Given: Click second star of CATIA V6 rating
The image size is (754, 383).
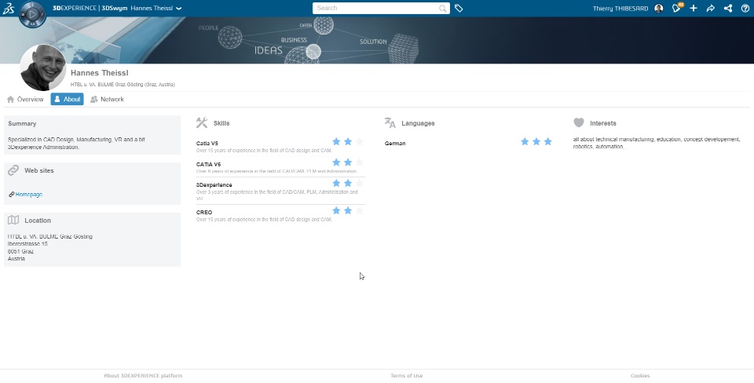Looking at the screenshot, I should (348, 162).
